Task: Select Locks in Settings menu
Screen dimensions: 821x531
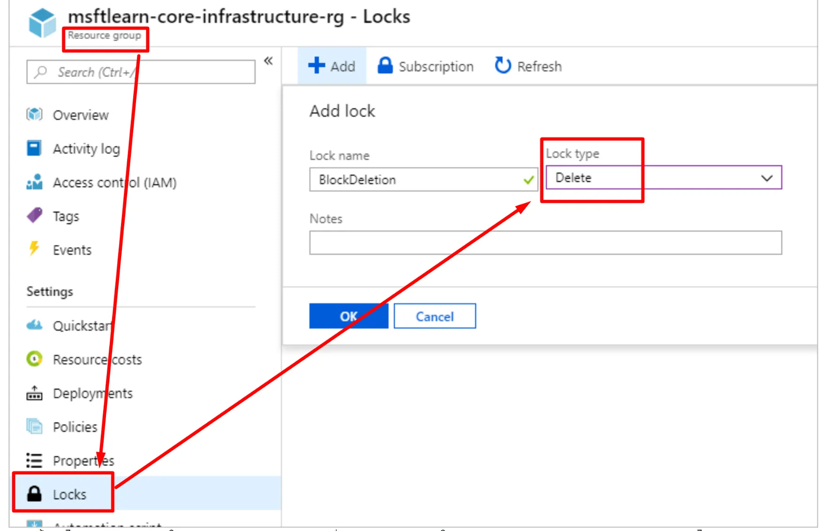Action: pyautogui.click(x=69, y=494)
